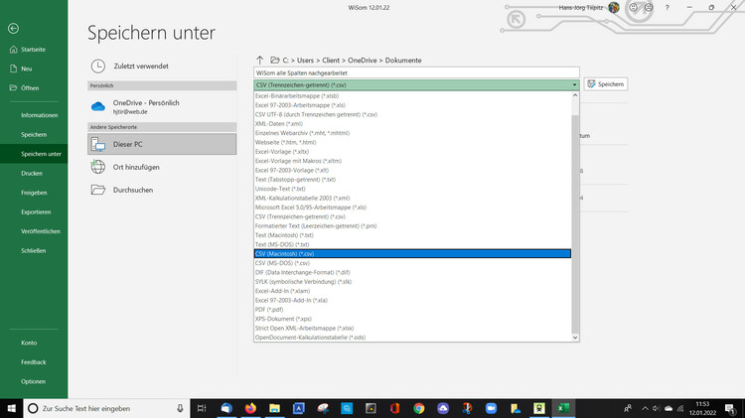This screenshot has width=745, height=418.
Task: Click the folder icon in the path bar
Action: tap(274, 61)
